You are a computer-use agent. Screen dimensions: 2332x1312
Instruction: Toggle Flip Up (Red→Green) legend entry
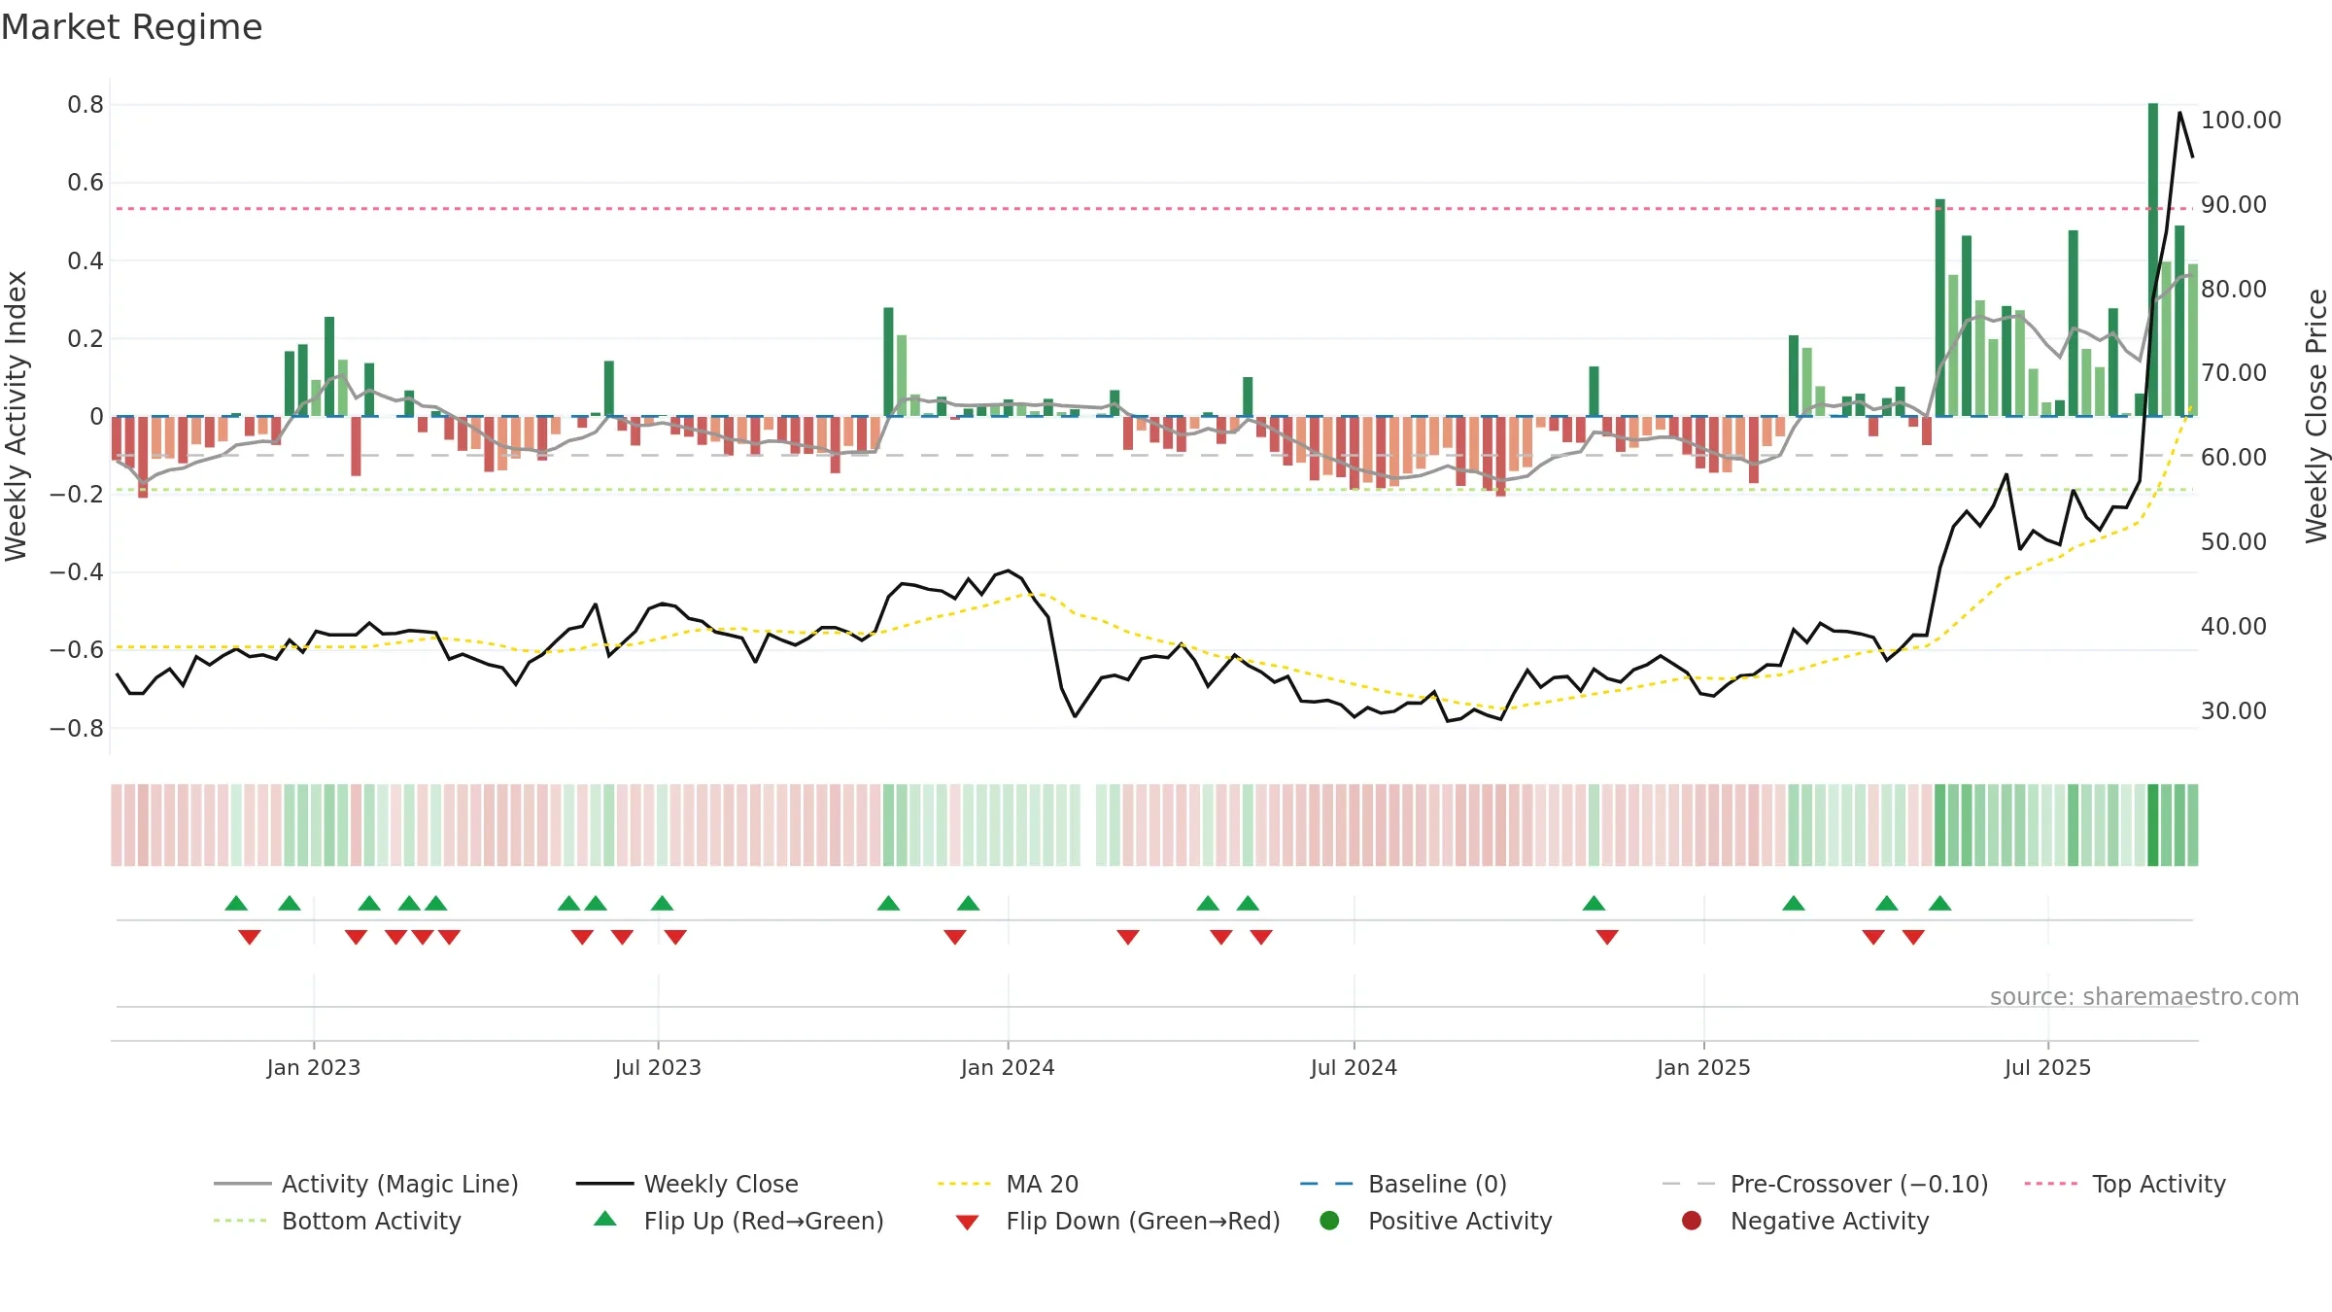738,1221
